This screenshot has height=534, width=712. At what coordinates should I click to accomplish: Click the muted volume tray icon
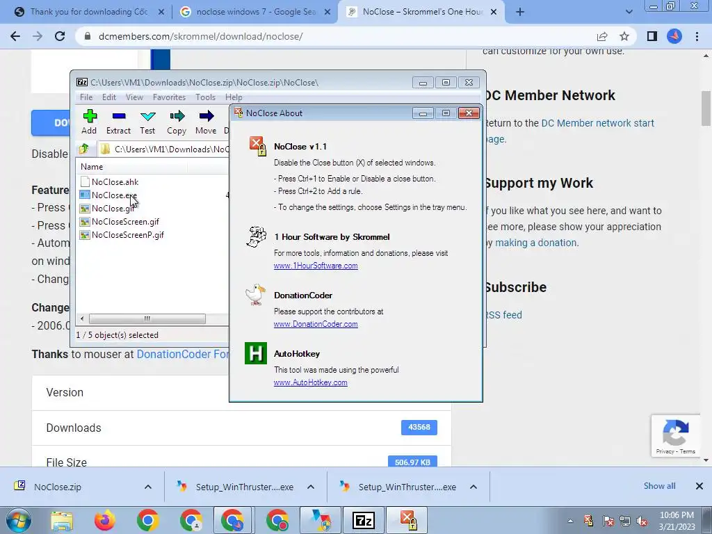click(642, 521)
